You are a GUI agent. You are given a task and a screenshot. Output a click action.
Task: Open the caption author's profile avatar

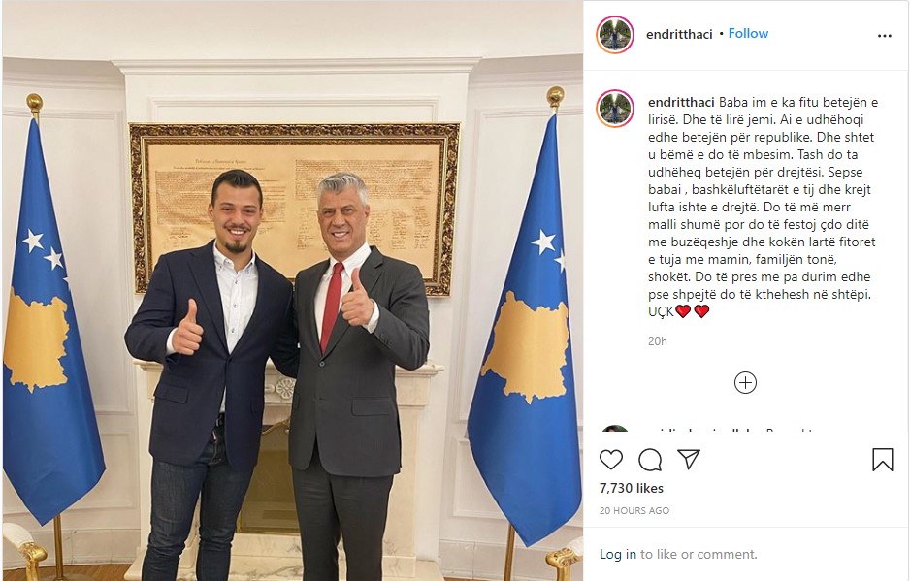click(615, 109)
